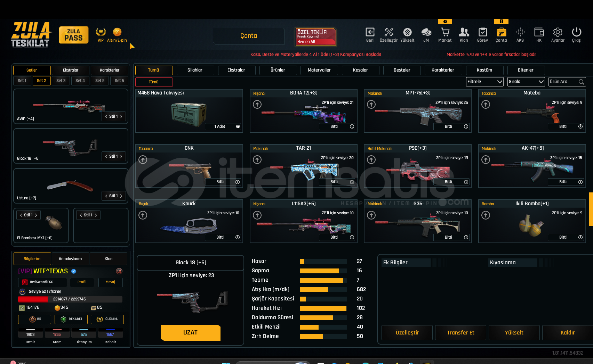Select loadout Set 3
Viewport: 593px width, 364px height.
pos(61,81)
